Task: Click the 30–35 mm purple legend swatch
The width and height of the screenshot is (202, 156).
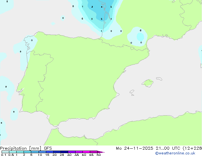Action: [72, 152]
